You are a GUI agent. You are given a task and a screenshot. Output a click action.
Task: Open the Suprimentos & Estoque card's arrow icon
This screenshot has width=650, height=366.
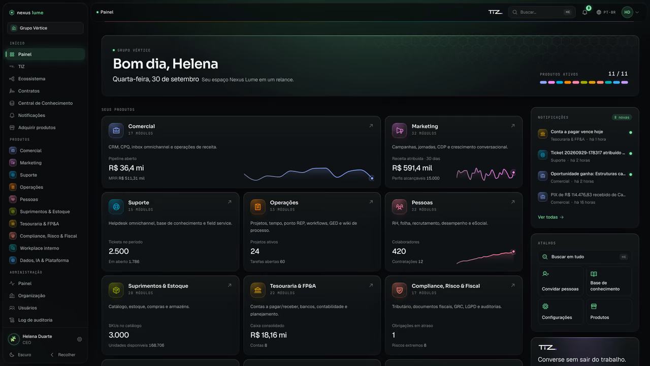click(230, 286)
